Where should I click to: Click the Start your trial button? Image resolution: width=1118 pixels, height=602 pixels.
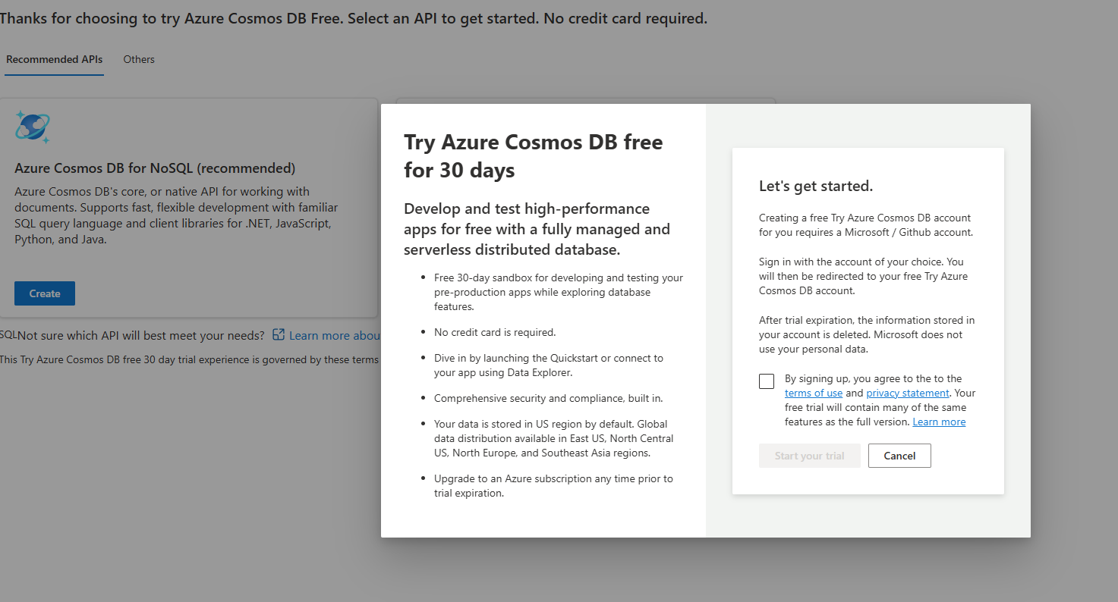[x=809, y=456]
